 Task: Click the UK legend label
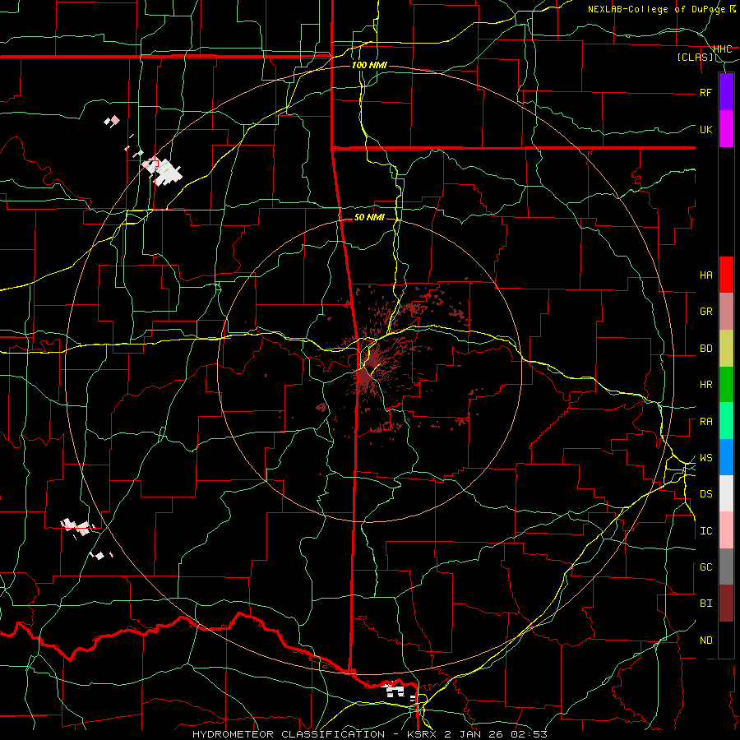tap(705, 129)
